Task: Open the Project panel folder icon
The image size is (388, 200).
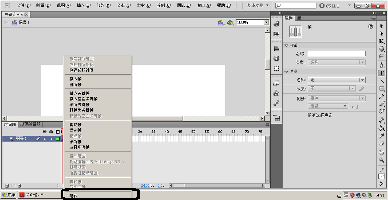Action: pyautogui.click(x=276, y=118)
